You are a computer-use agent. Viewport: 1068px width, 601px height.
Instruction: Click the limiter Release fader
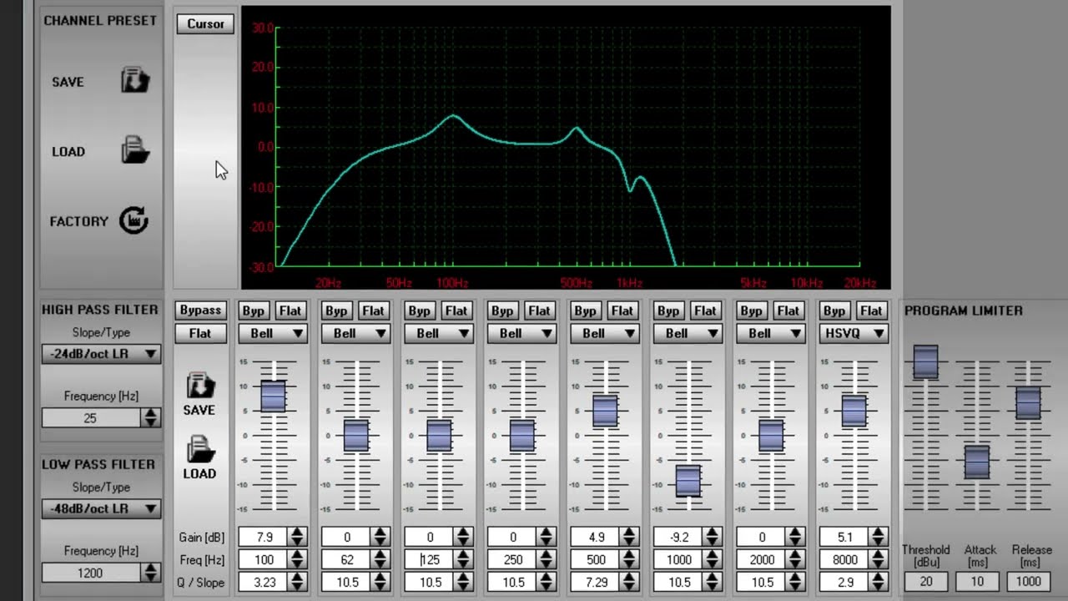[1028, 402]
